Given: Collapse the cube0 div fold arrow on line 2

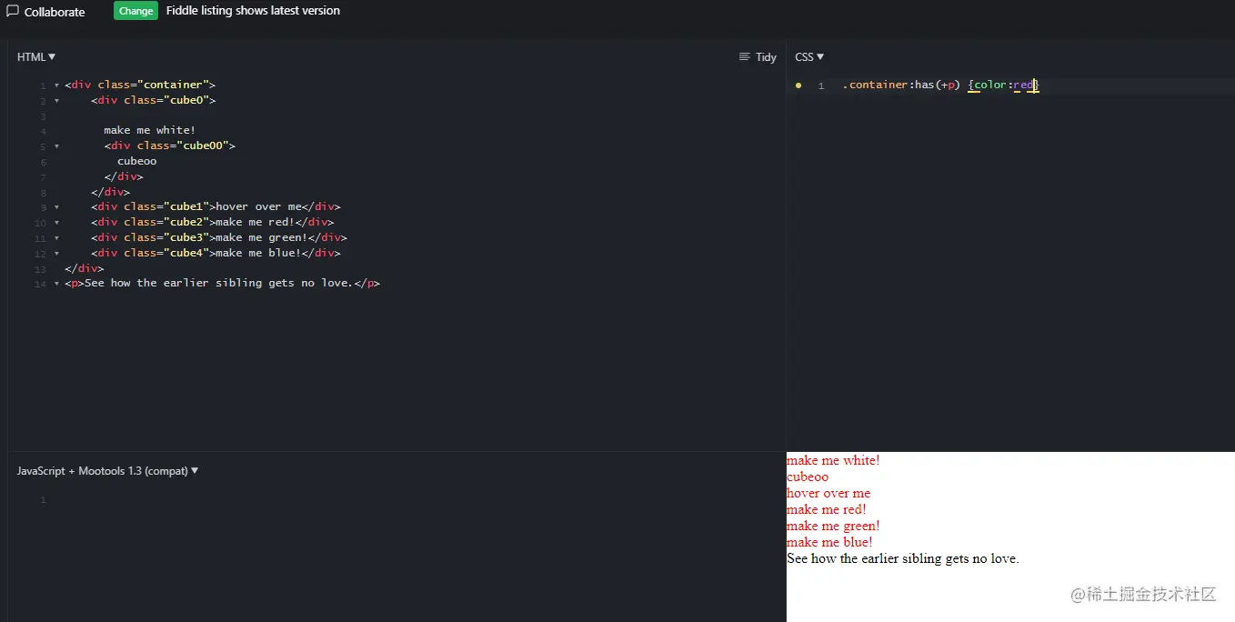Looking at the screenshot, I should pos(56,101).
